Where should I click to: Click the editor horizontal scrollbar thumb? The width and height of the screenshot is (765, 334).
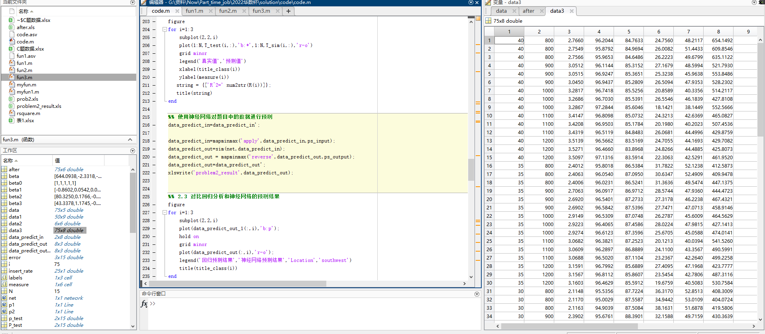237,283
